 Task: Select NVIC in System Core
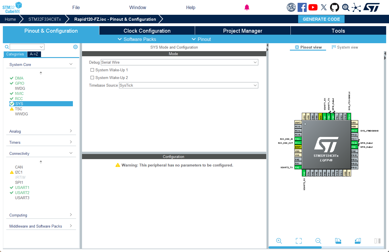[x=19, y=93]
